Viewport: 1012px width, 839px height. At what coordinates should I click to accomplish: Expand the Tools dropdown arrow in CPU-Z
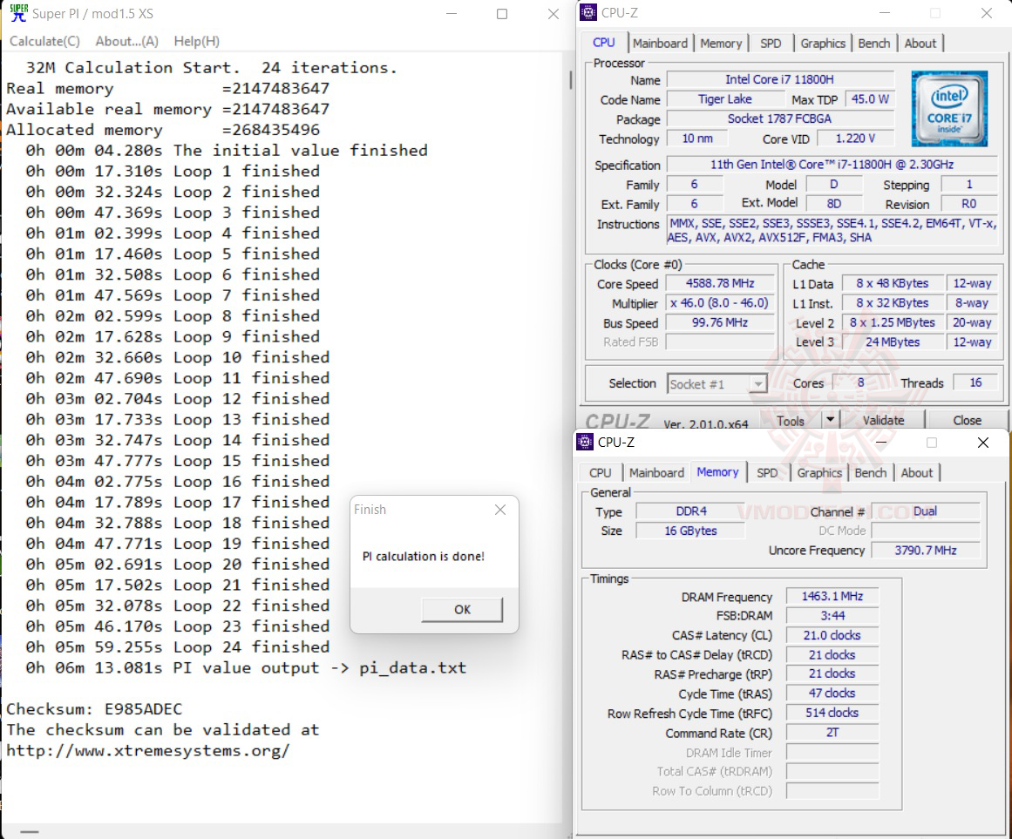click(831, 421)
